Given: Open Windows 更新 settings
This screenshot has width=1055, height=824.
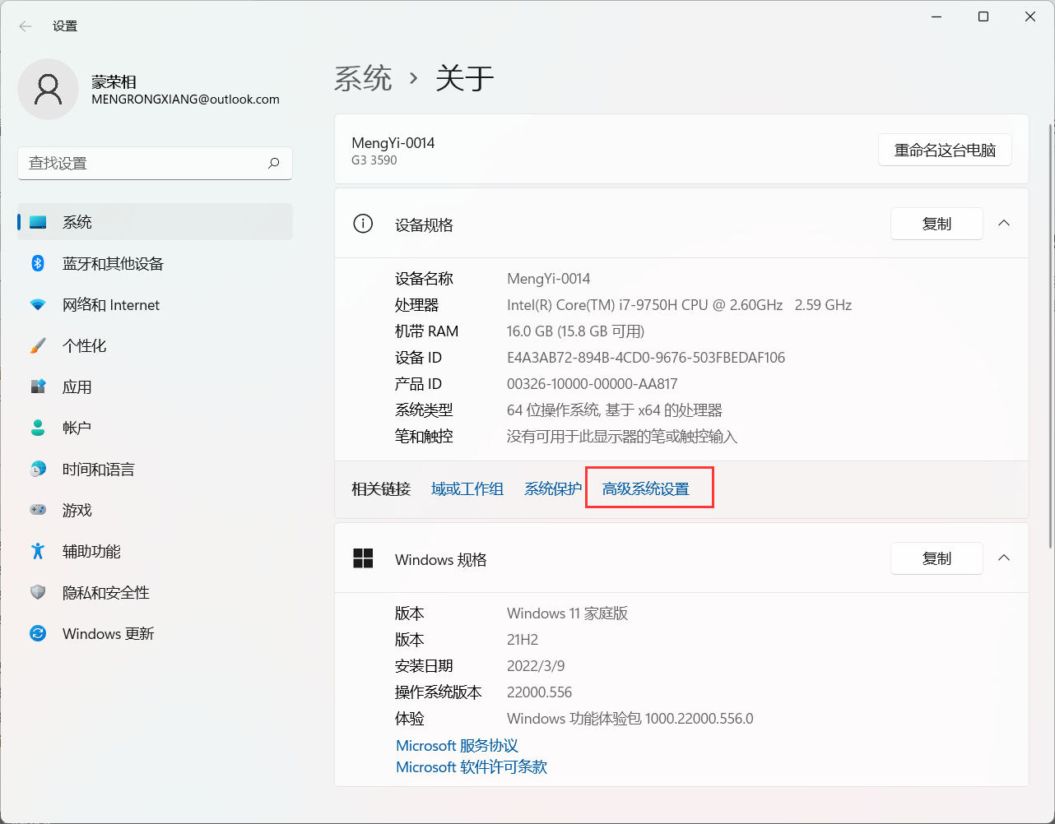Looking at the screenshot, I should pos(156,633).
